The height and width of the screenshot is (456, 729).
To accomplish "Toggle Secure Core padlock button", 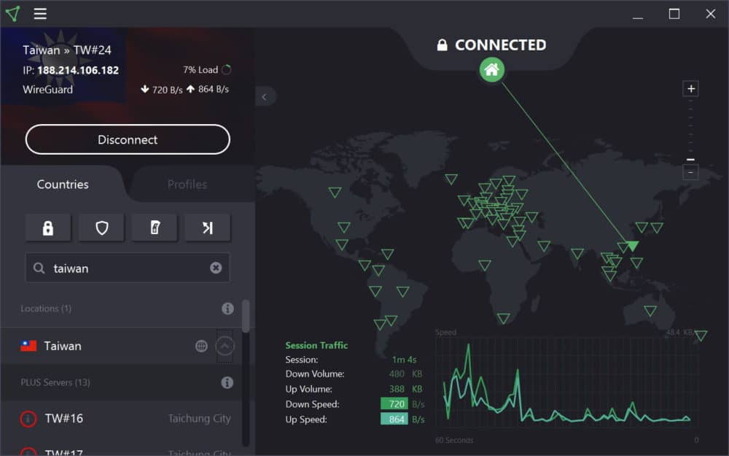I will tap(48, 228).
